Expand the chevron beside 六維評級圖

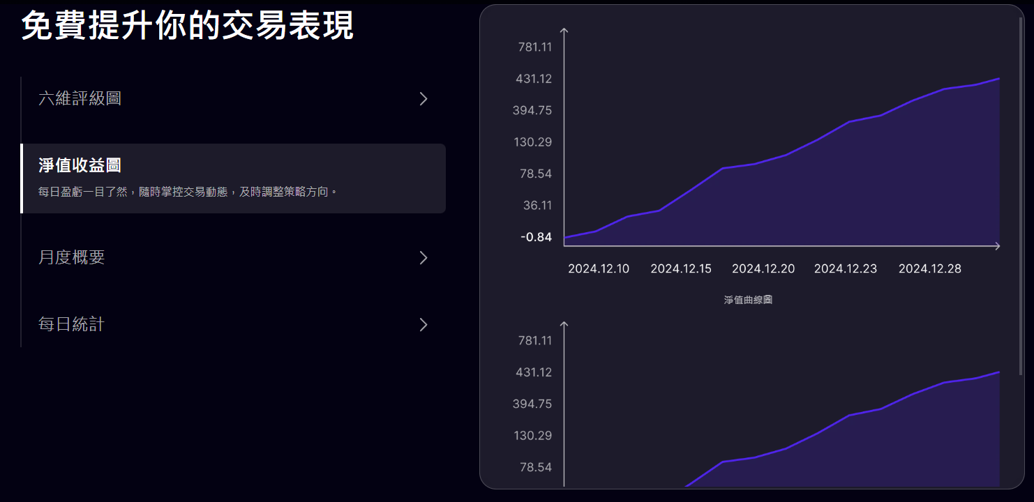point(423,98)
